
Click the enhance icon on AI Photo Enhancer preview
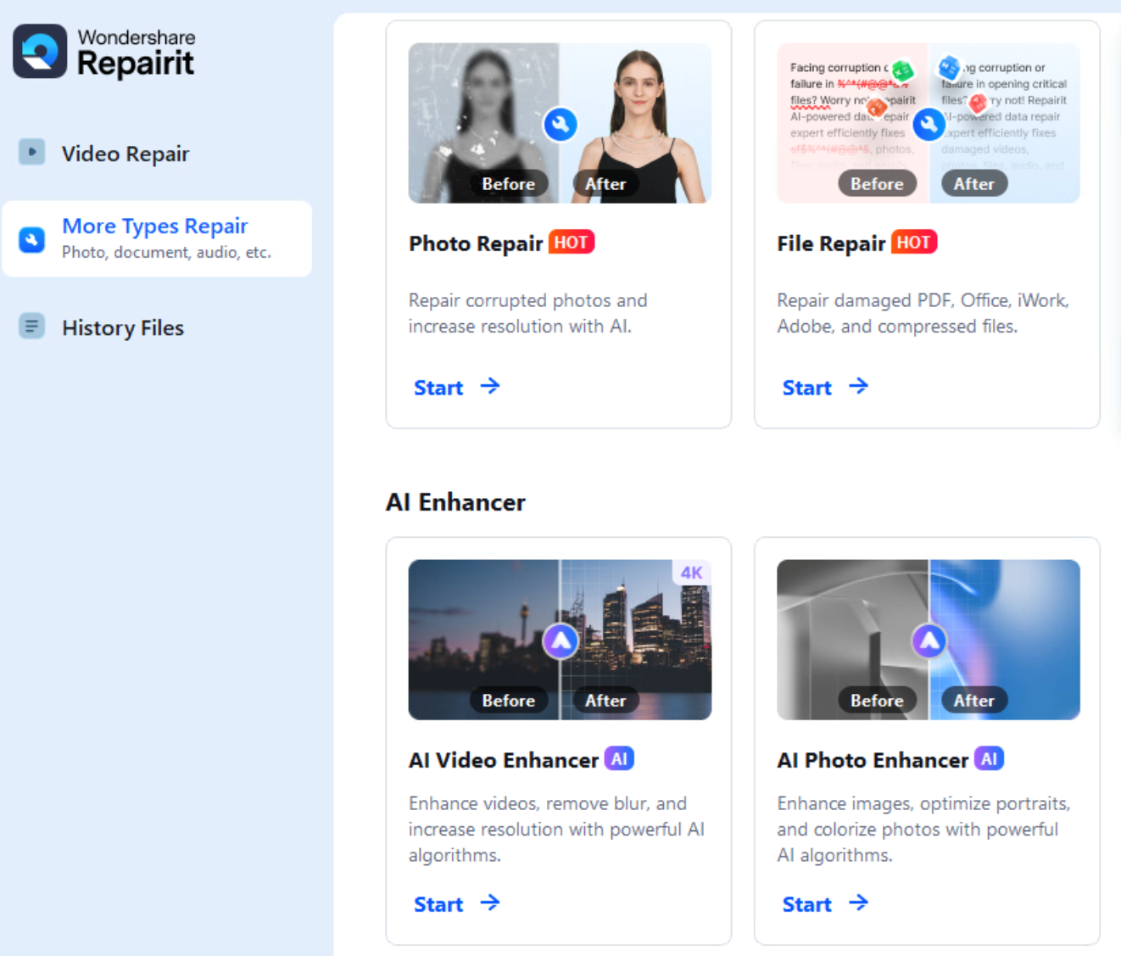pyautogui.click(x=929, y=641)
